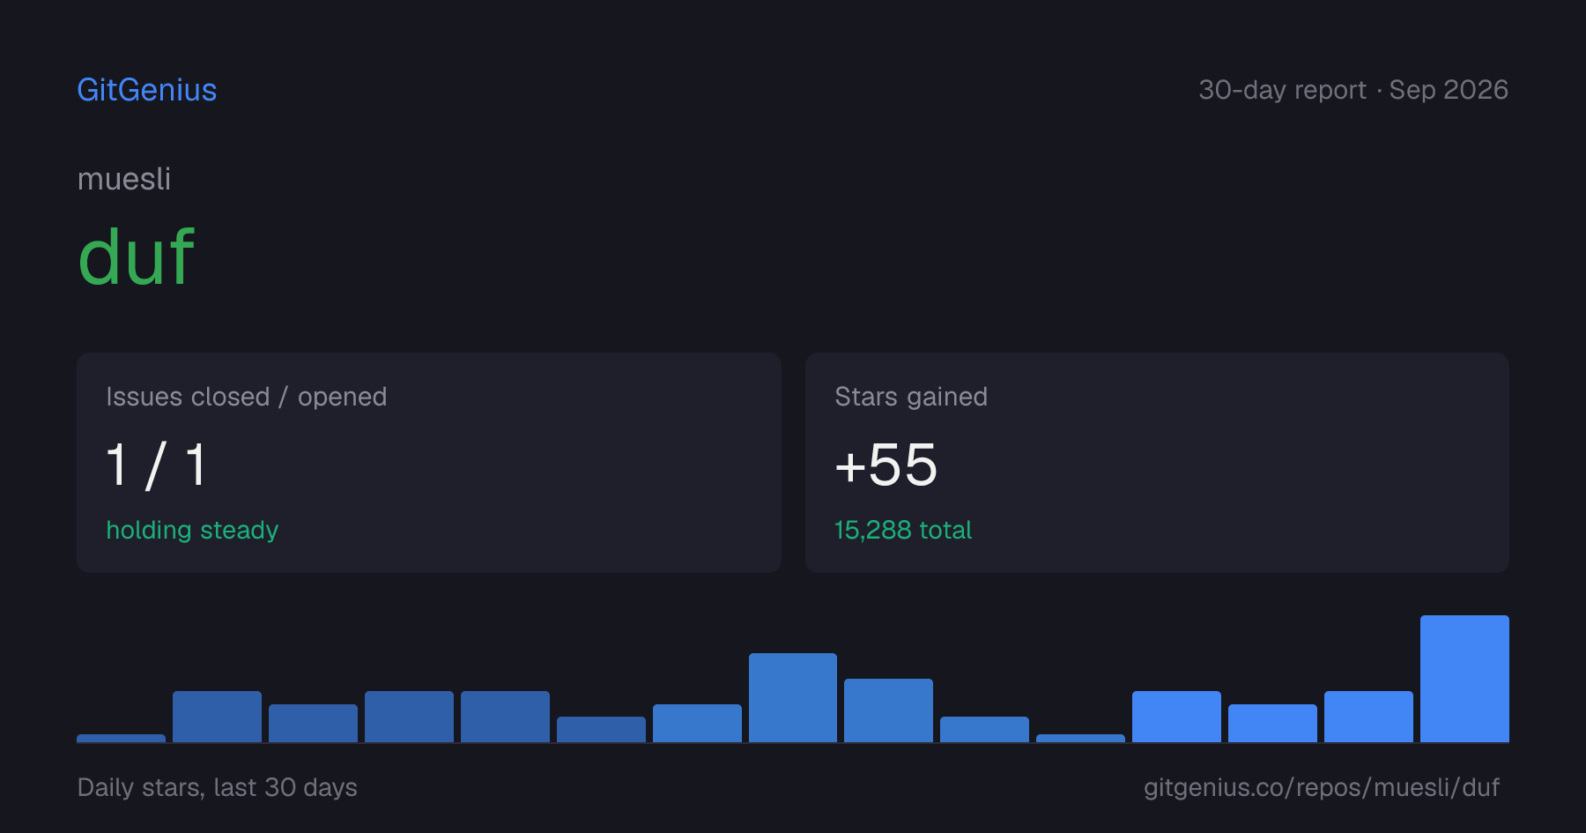
Task: Select the bar just before the tallest bar
Action: point(1368,717)
